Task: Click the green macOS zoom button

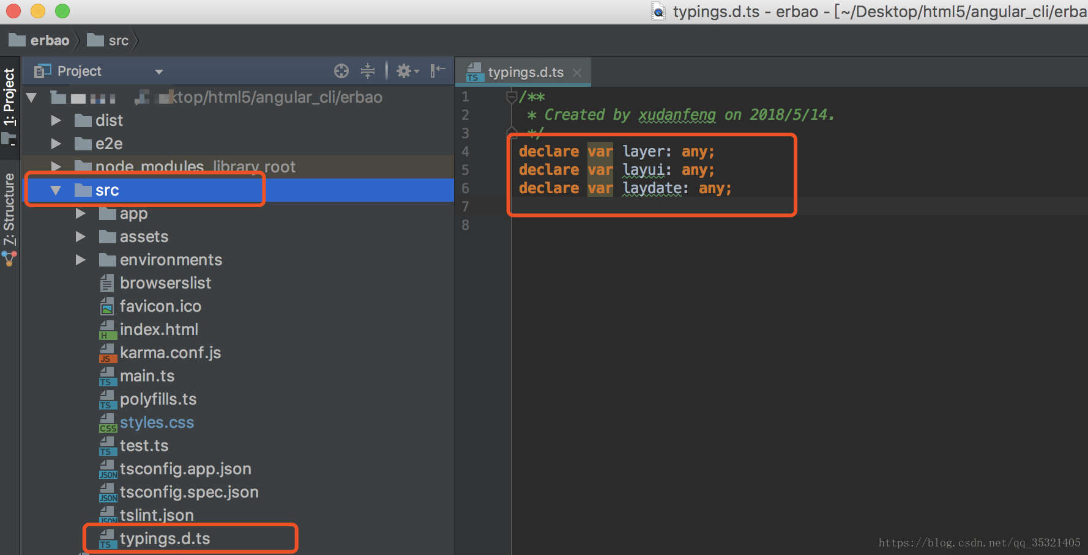Action: (x=62, y=11)
